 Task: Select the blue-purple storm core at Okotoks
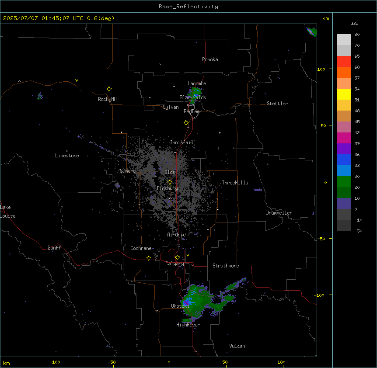point(187,302)
